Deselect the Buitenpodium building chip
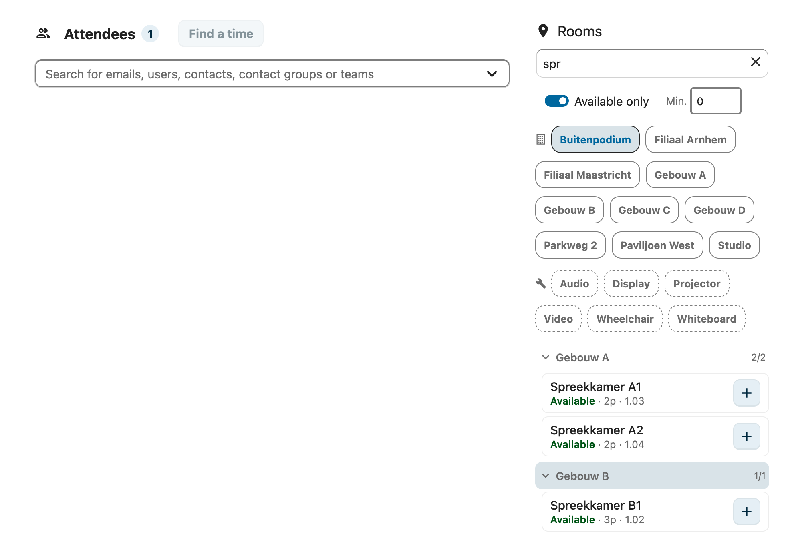Screen dimensions: 790x542 595,139
